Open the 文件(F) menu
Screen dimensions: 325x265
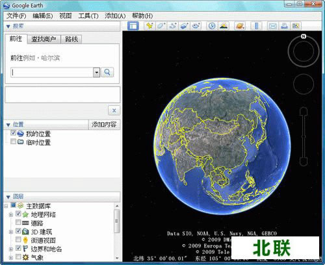(16, 16)
